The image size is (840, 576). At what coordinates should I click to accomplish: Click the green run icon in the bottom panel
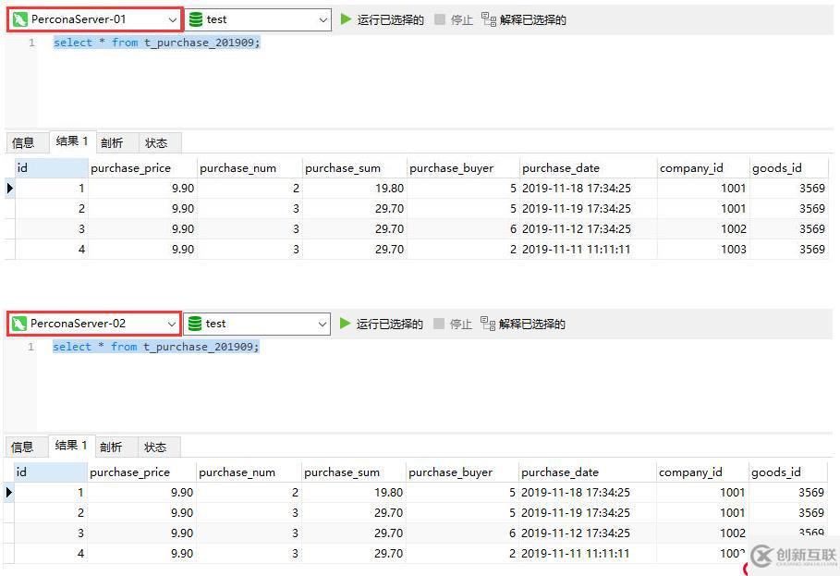344,323
